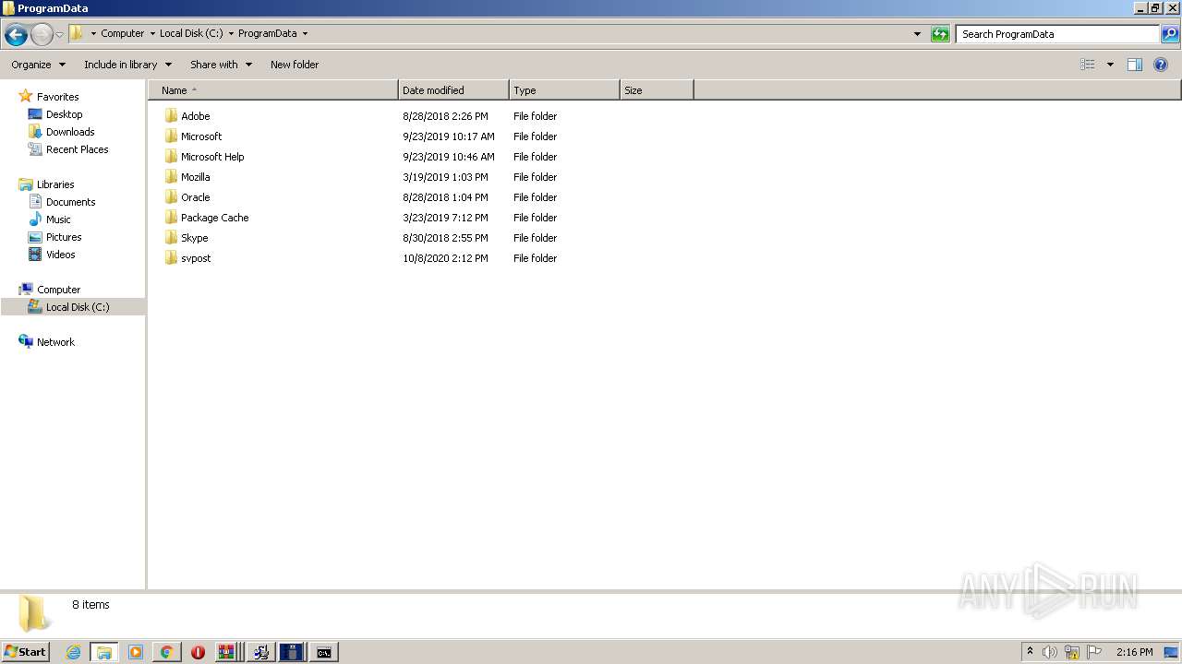Click the Action Center flag icon
Screen dimensions: 1182x664
click(1094, 652)
